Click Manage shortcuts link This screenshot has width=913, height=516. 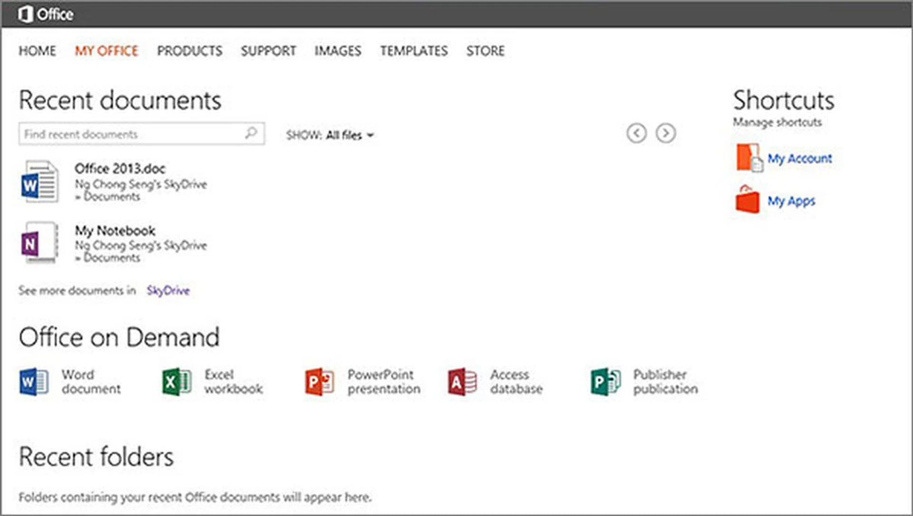pos(777,122)
